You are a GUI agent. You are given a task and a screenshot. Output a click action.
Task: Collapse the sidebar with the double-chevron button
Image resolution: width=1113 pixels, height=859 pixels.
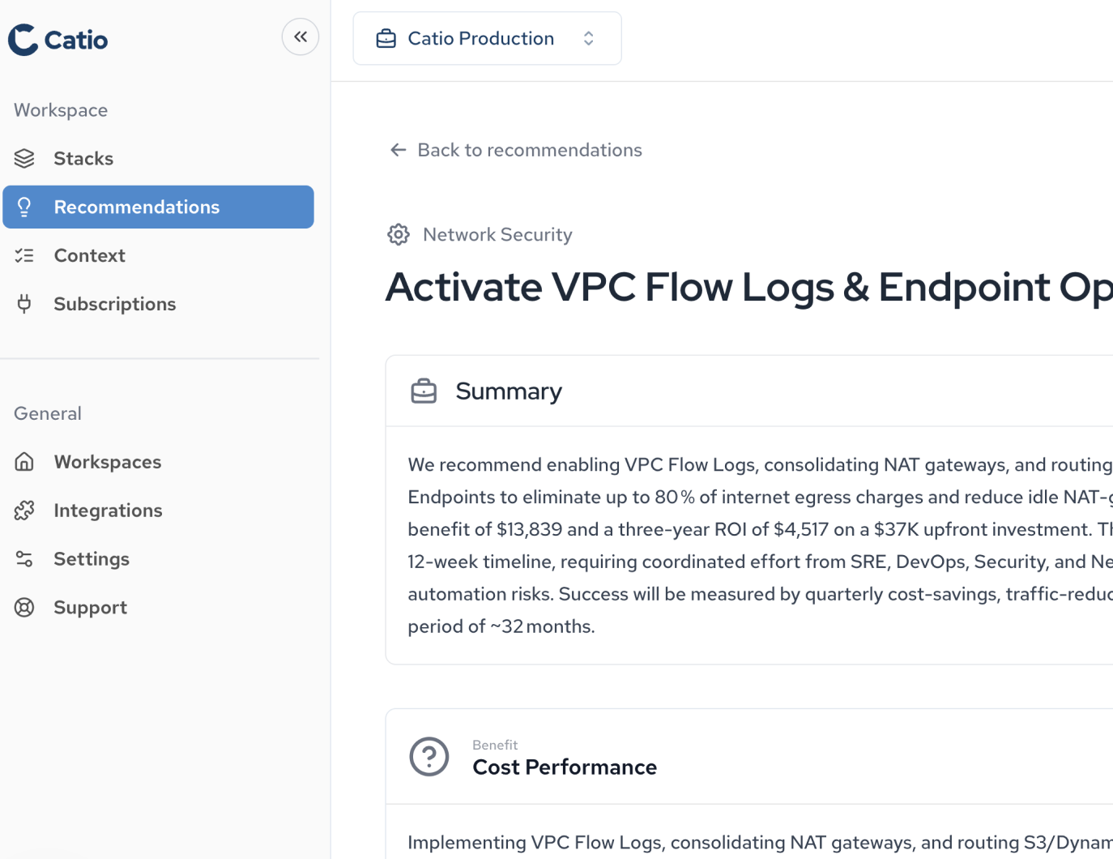click(301, 36)
